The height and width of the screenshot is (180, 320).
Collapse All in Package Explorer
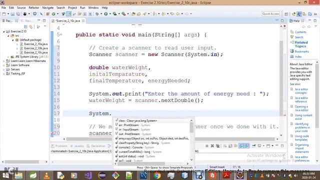pos(25,26)
